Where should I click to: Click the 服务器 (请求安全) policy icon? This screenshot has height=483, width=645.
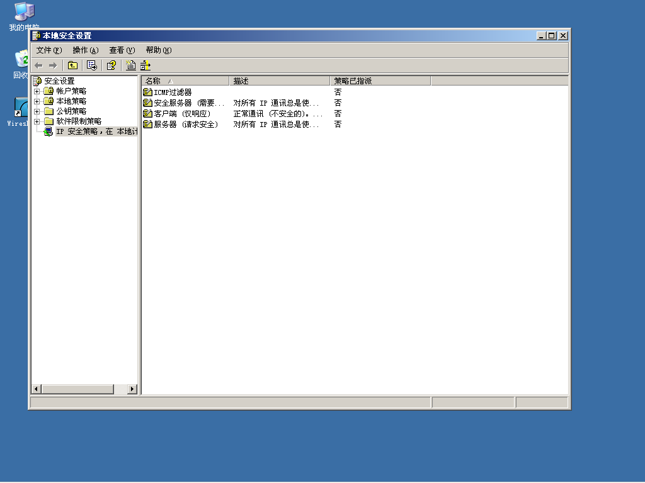[x=147, y=124]
